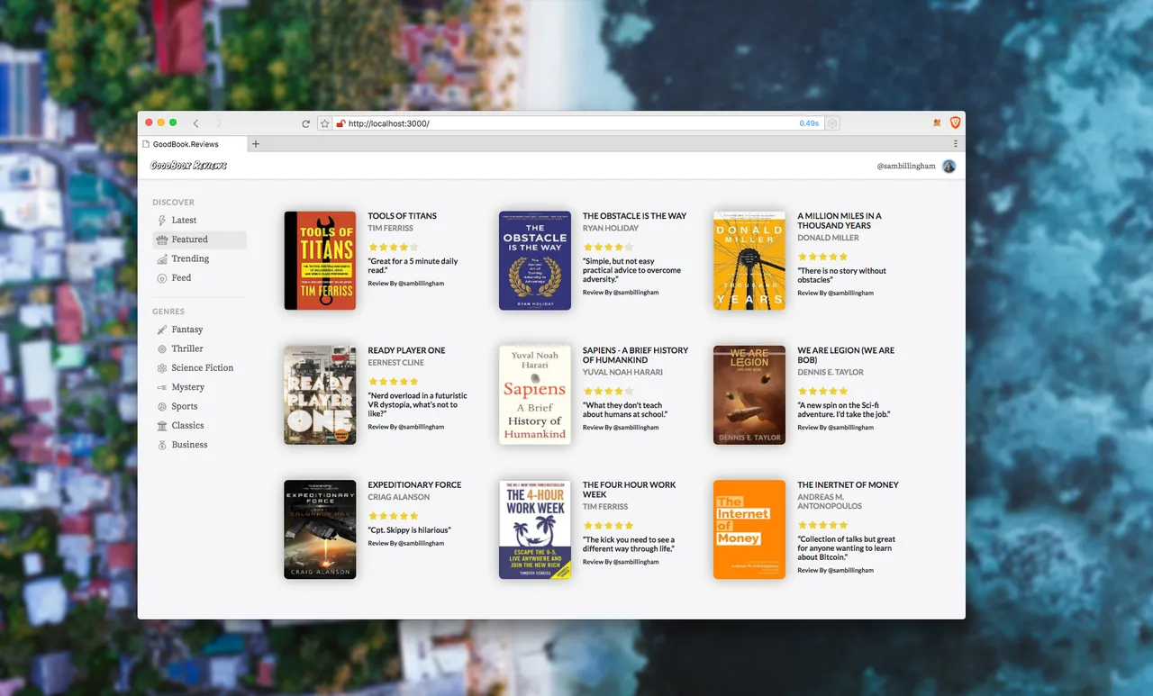The width and height of the screenshot is (1153, 696).
Task: Open the Sapiens book cover
Action: click(535, 395)
